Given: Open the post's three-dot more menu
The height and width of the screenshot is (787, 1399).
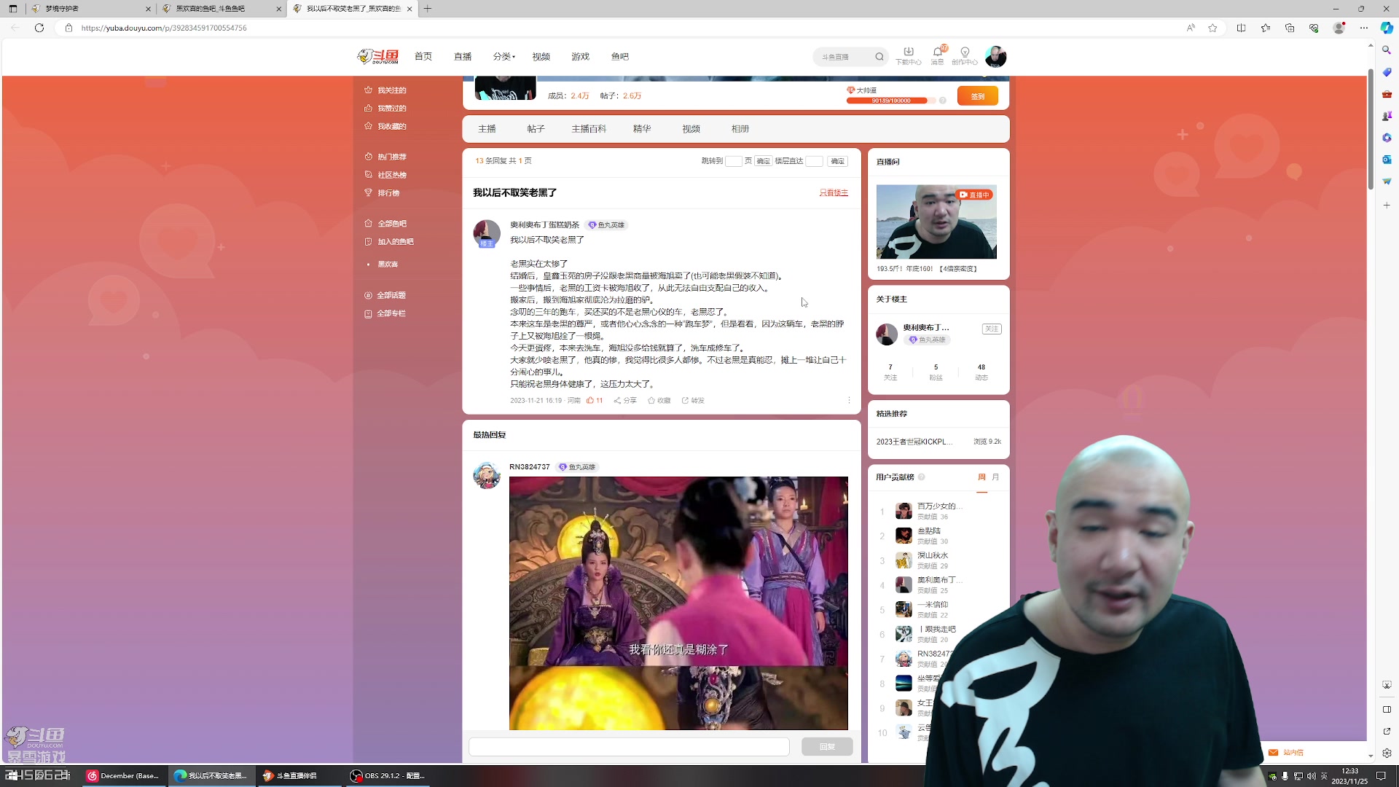Looking at the screenshot, I should 849,400.
